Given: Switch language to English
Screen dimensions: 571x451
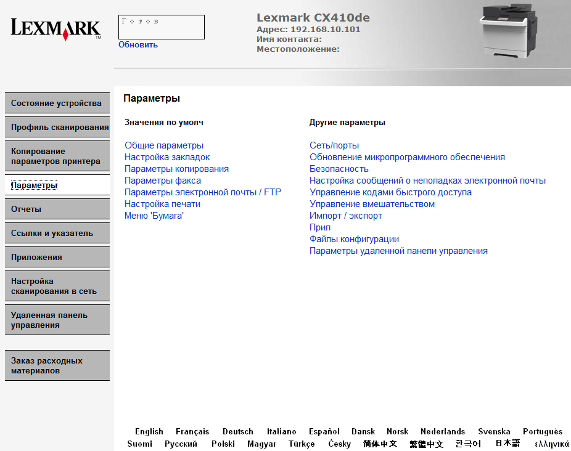Looking at the screenshot, I should (x=149, y=431).
